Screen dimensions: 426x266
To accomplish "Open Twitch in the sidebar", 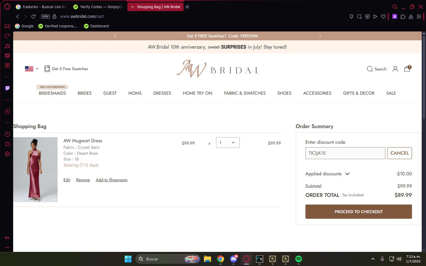I will click(7, 88).
